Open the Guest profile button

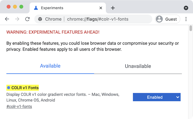pos(168,19)
